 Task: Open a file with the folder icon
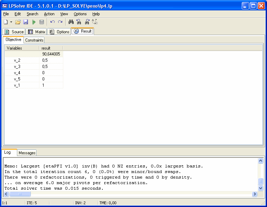(x=18, y=22)
